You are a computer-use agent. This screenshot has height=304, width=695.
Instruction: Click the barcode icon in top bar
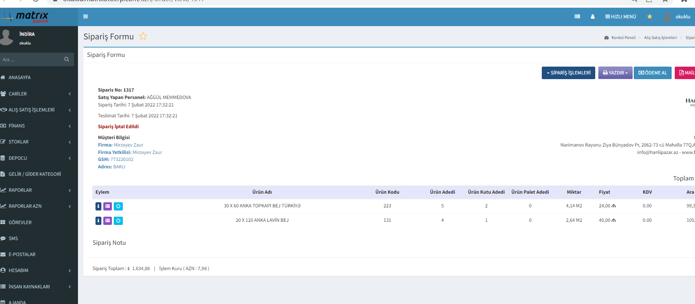click(577, 17)
